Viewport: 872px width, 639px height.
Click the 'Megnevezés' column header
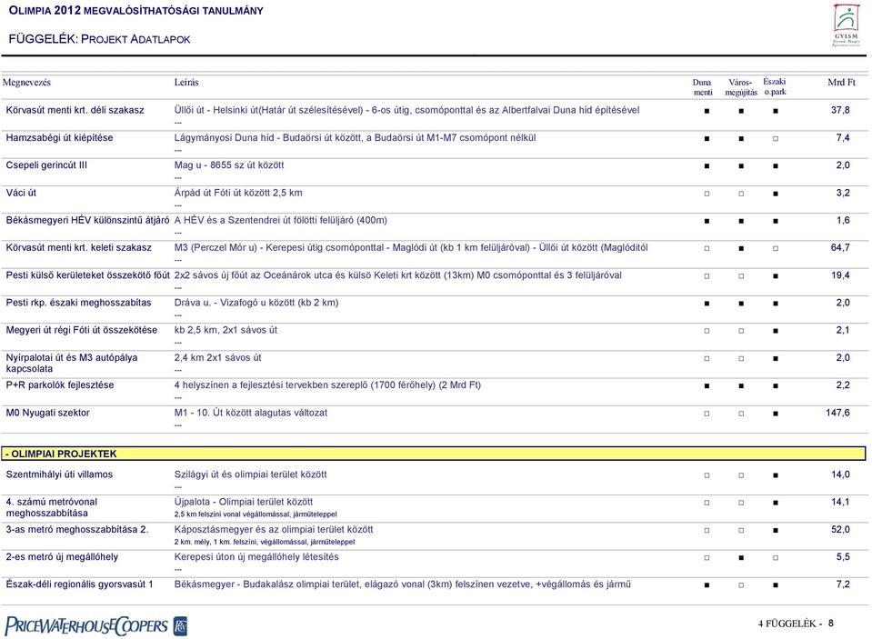pyautogui.click(x=26, y=83)
